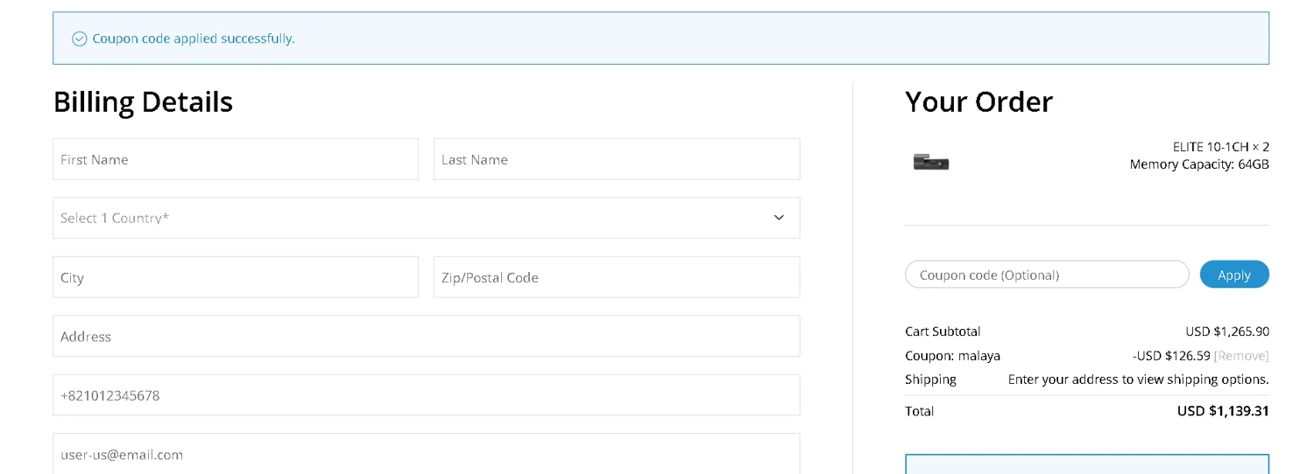Click the "Coupon code applied successfully." message
Screen dimensions: 1314x474
pos(194,38)
